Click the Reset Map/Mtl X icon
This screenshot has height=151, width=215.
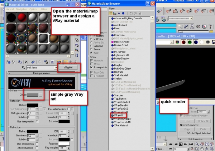pyautogui.click(x=26, y=62)
